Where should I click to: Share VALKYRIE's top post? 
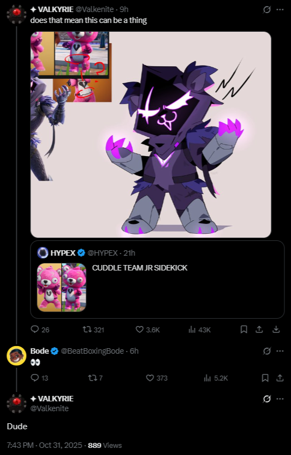(259, 330)
